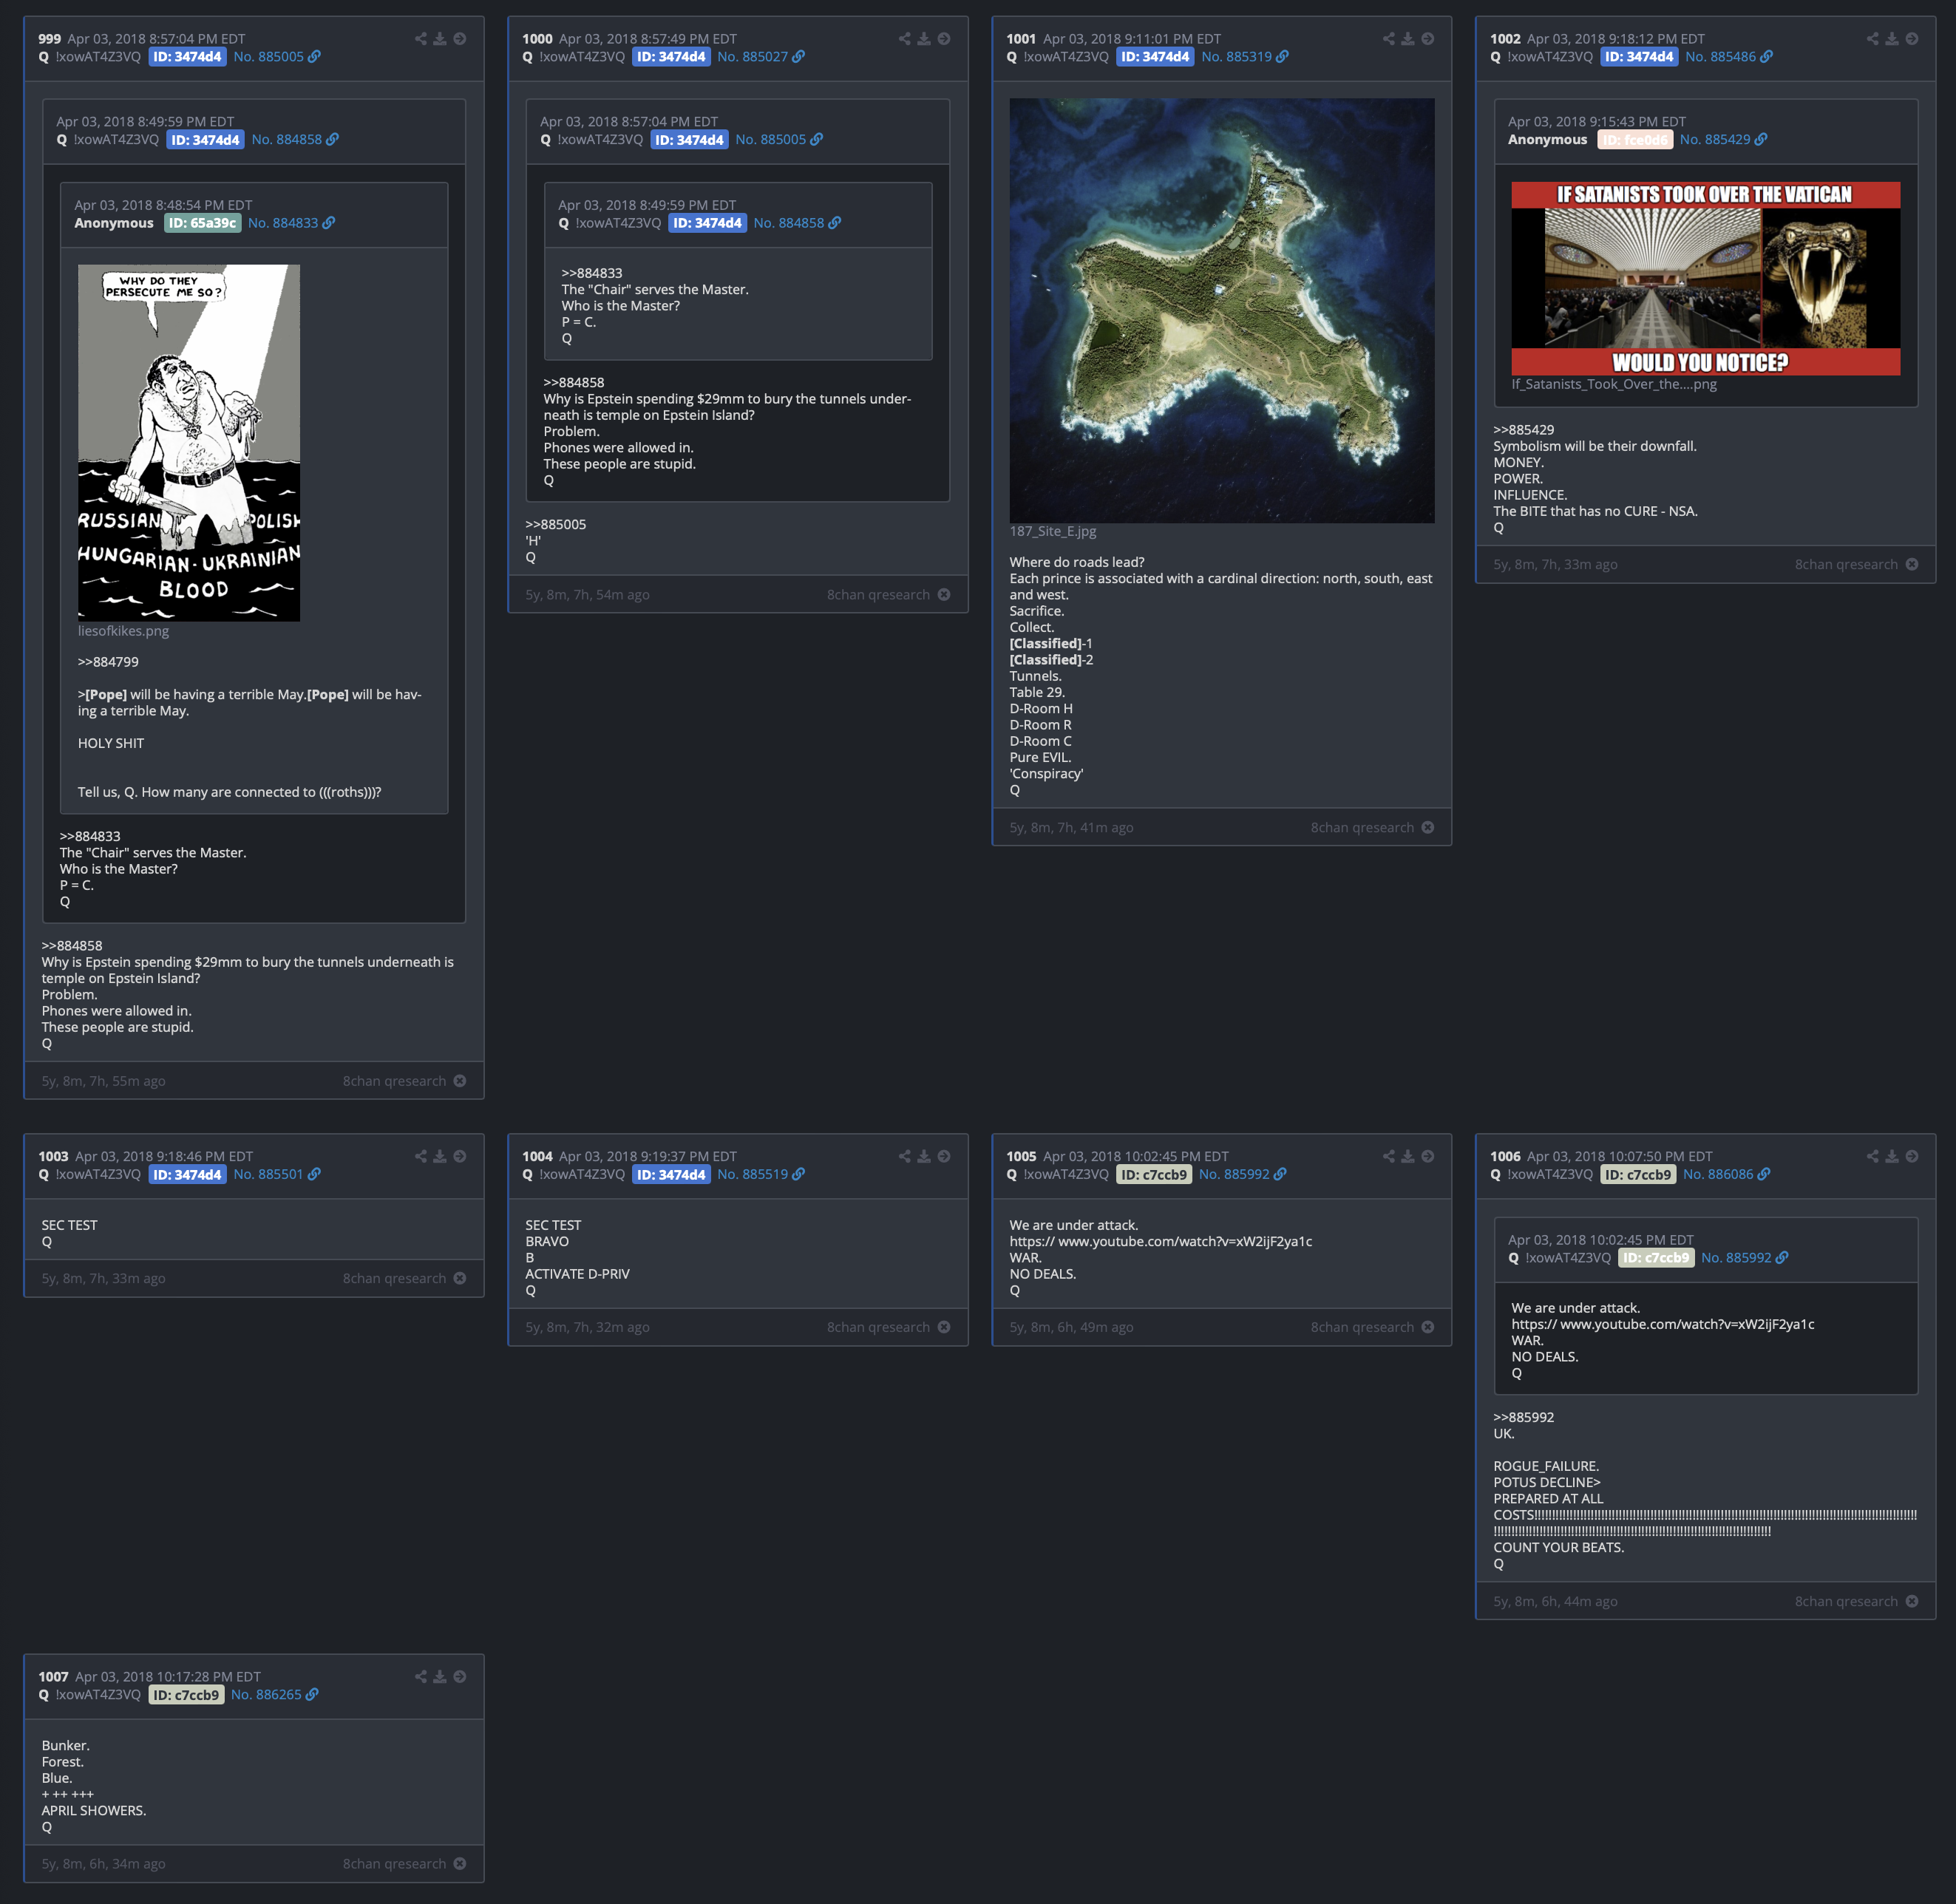
Task: Click the 'ID: 65a39c' badge
Action: (x=202, y=223)
